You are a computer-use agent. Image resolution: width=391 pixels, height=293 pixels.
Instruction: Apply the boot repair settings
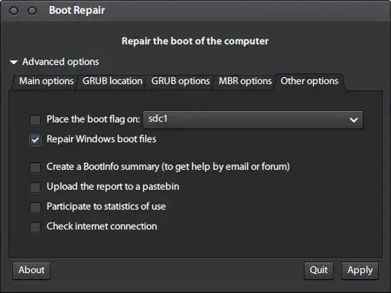tap(360, 270)
